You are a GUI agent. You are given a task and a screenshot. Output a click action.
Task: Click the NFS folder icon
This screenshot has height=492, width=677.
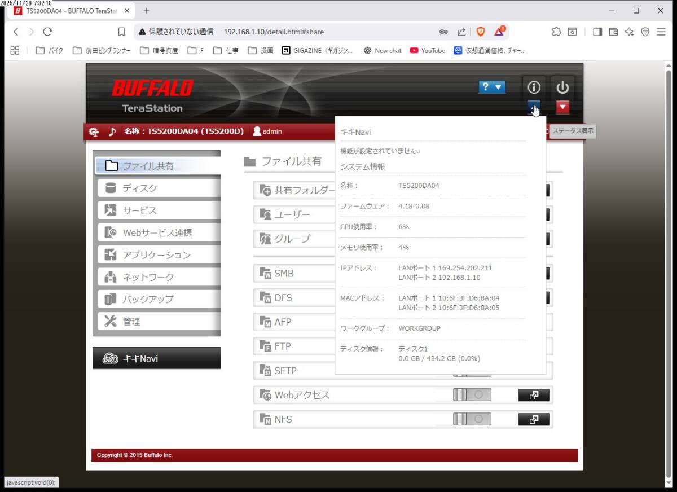pyautogui.click(x=265, y=419)
